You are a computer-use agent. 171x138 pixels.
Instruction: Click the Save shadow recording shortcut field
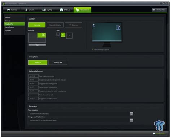tap(34, 76)
